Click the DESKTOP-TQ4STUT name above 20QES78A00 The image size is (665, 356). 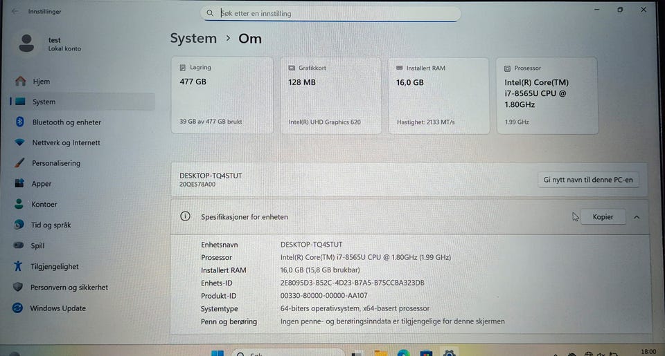pyautogui.click(x=211, y=176)
